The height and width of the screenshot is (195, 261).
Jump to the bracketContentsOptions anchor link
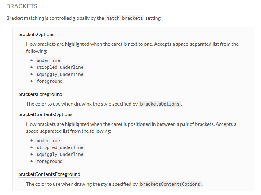click(45, 114)
